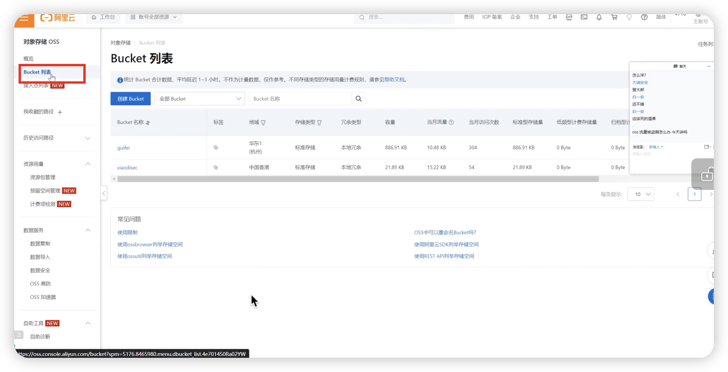
Task: Open 自助诊断
Action: [40, 337]
